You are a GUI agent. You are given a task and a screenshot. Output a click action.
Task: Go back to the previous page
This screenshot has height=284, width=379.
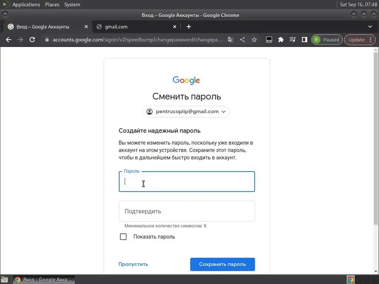point(9,40)
